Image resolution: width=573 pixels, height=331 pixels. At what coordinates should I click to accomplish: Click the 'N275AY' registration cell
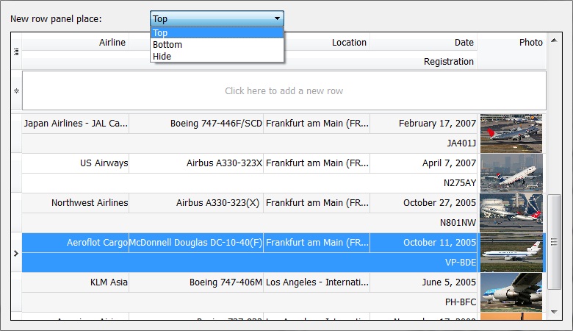250,183
